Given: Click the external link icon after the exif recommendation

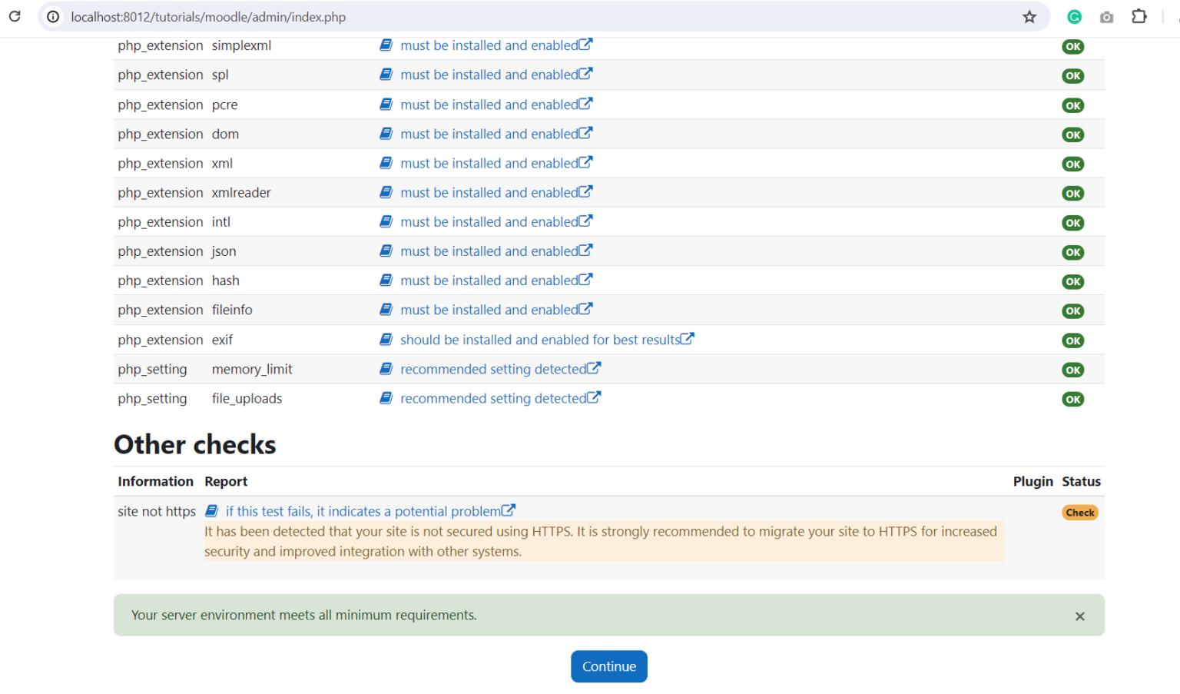Looking at the screenshot, I should tap(688, 338).
